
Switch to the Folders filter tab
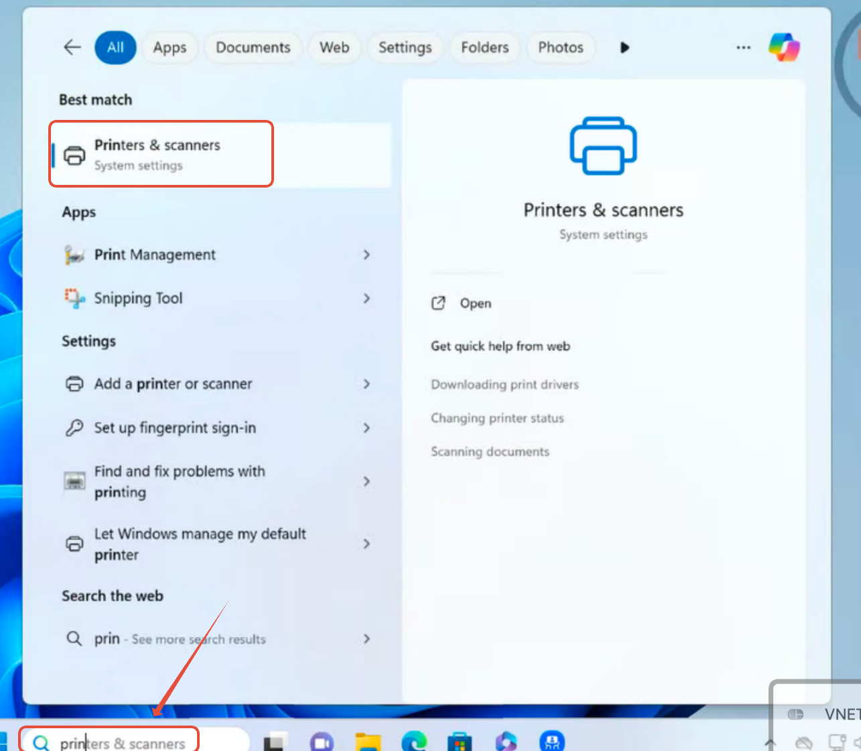coord(484,48)
